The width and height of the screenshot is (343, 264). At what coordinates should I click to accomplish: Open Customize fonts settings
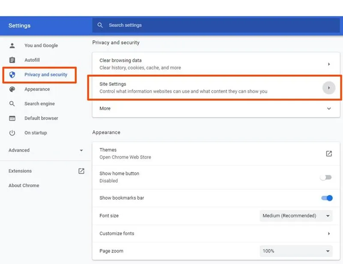(x=214, y=234)
